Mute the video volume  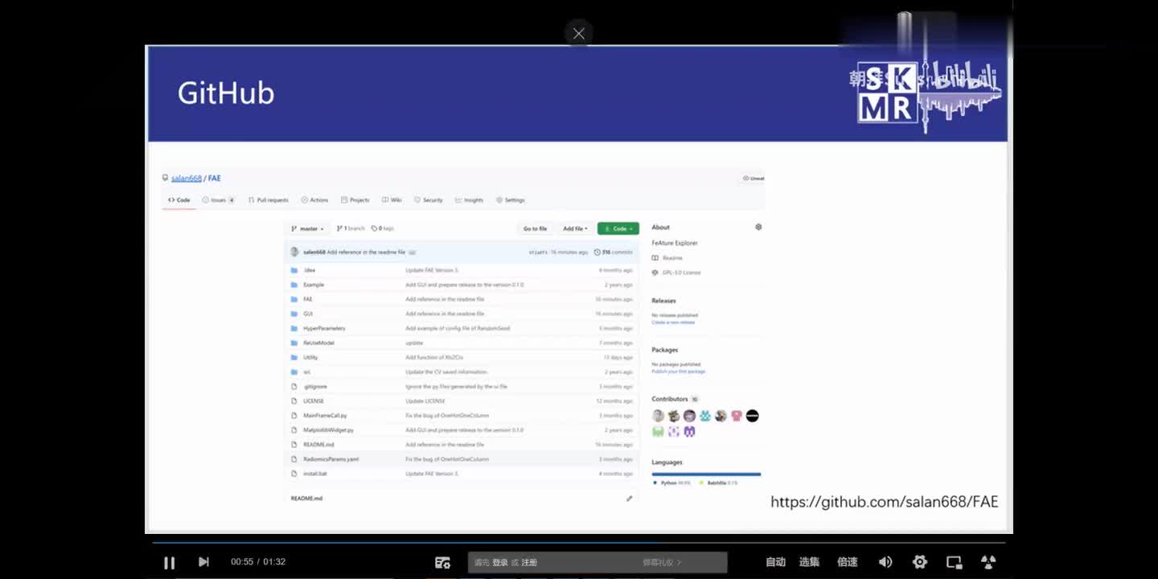(x=885, y=562)
